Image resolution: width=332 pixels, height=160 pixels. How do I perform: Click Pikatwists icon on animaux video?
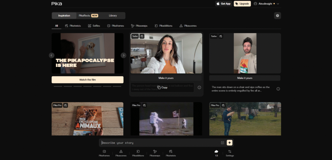click(x=65, y=105)
